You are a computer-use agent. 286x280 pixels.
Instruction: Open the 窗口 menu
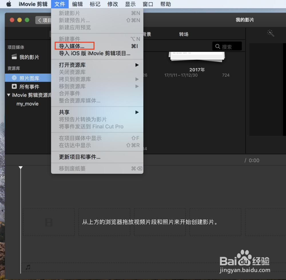pos(148,4)
